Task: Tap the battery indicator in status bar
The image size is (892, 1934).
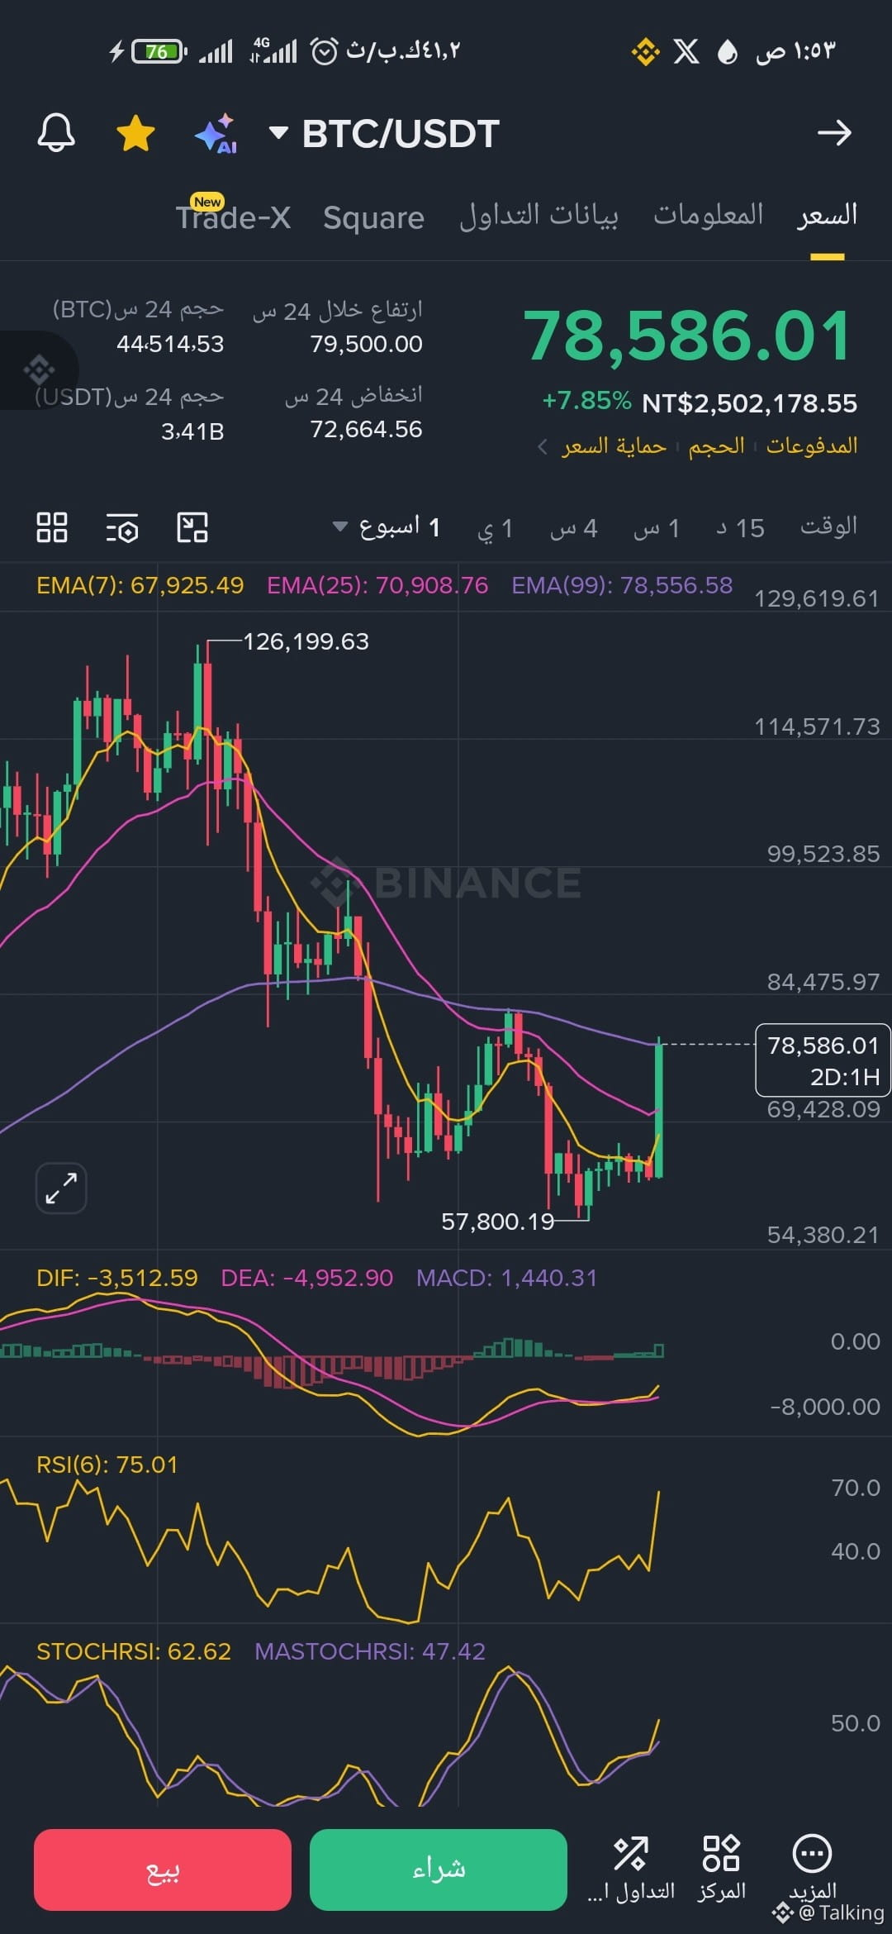Action: (x=159, y=51)
